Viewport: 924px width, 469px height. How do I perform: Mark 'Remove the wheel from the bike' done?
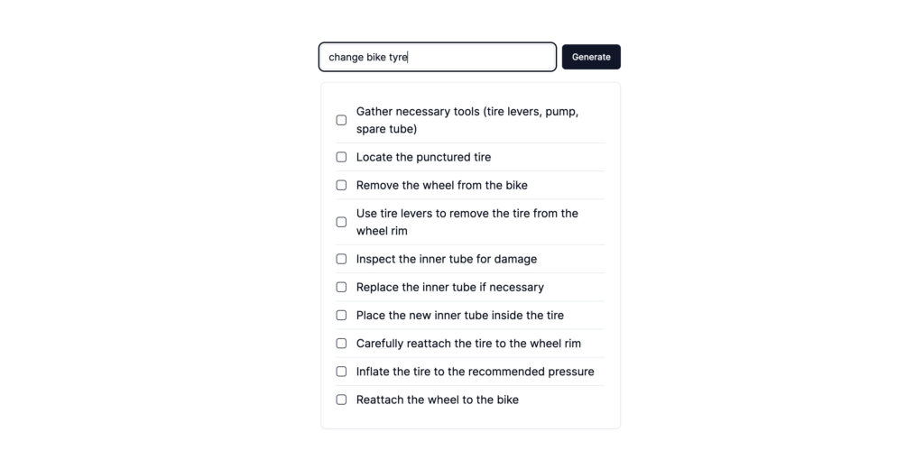pos(341,185)
